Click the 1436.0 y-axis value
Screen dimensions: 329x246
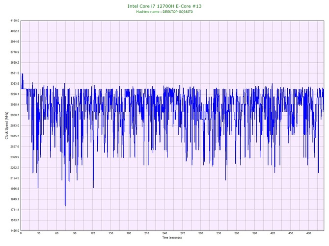coord(15,231)
